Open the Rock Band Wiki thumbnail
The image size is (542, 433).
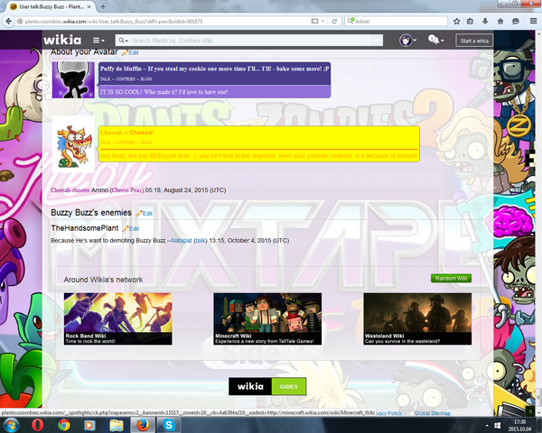[117, 318]
